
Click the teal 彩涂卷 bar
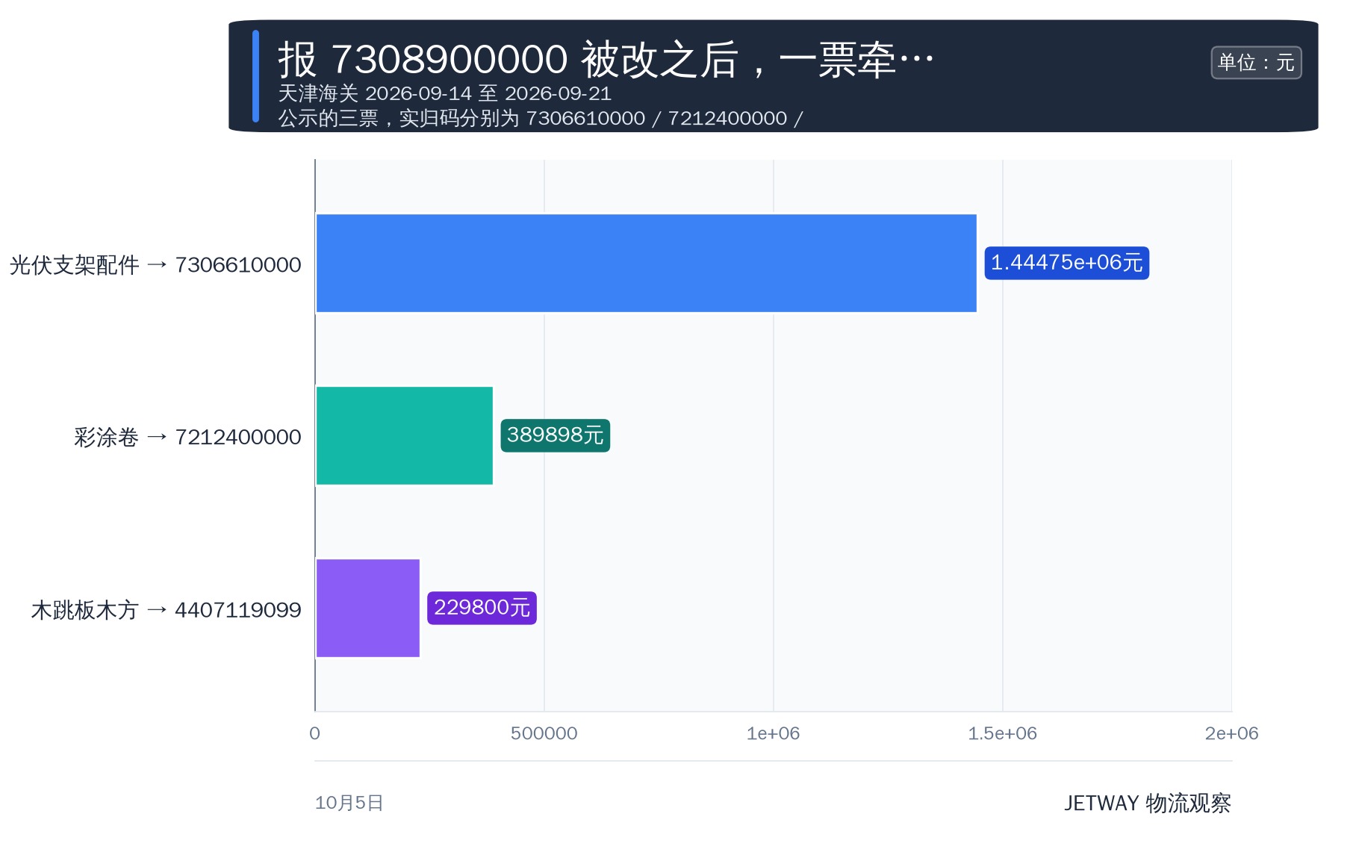click(404, 435)
